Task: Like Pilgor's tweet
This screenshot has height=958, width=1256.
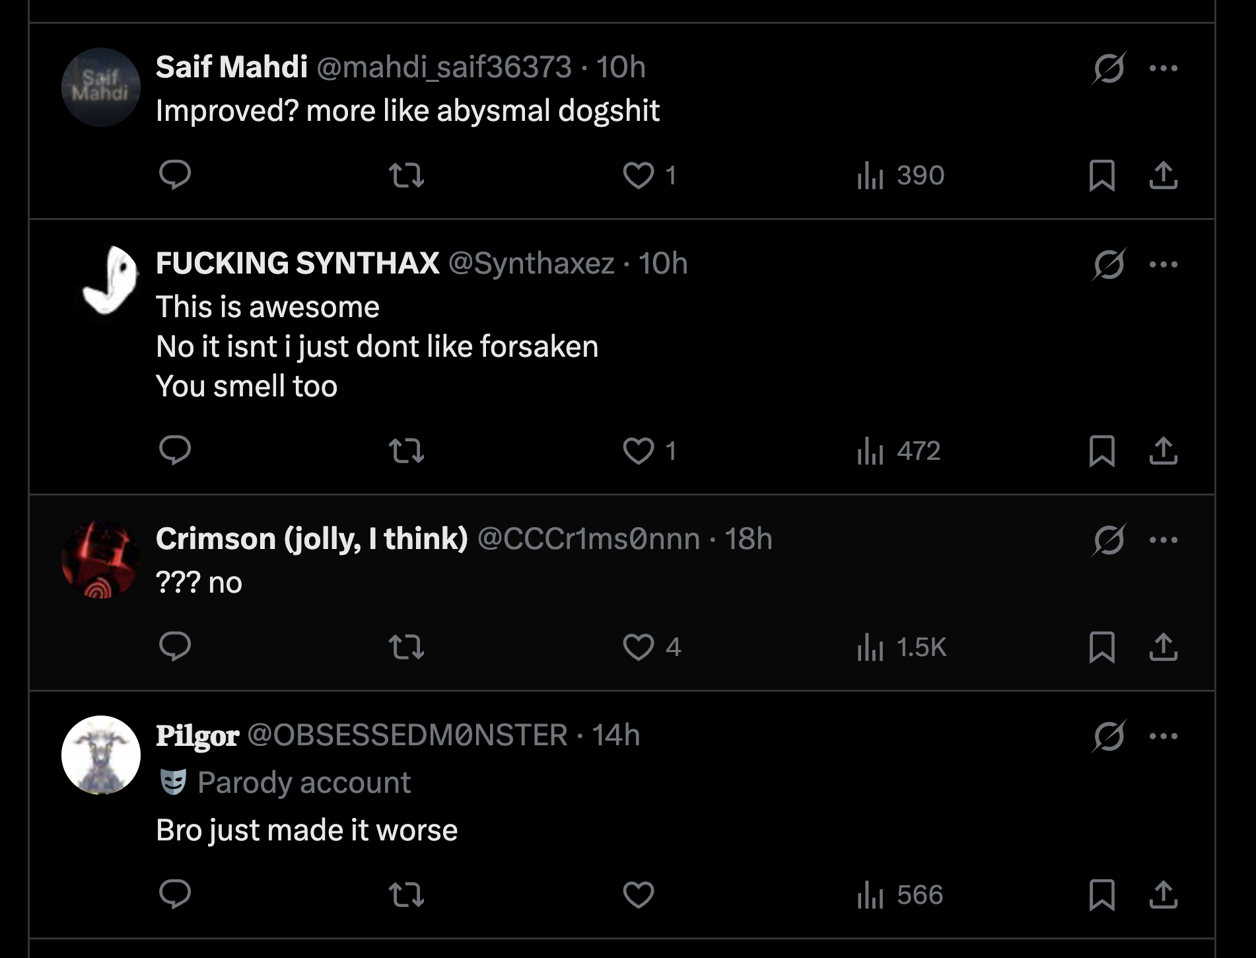Action: click(639, 895)
